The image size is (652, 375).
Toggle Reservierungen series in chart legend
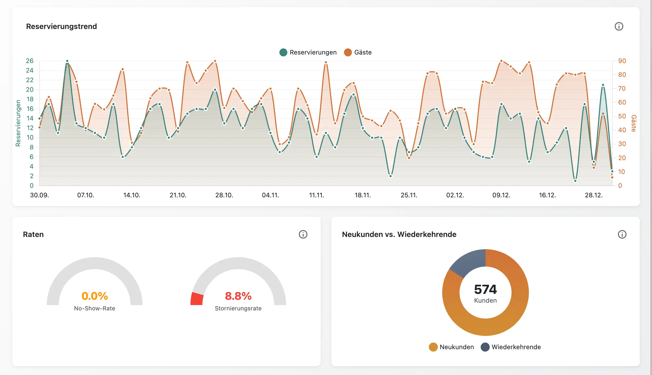click(x=313, y=52)
